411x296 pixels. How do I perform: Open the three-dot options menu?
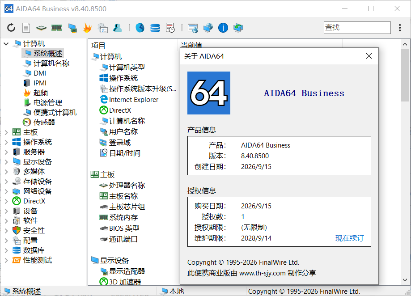[x=400, y=28]
